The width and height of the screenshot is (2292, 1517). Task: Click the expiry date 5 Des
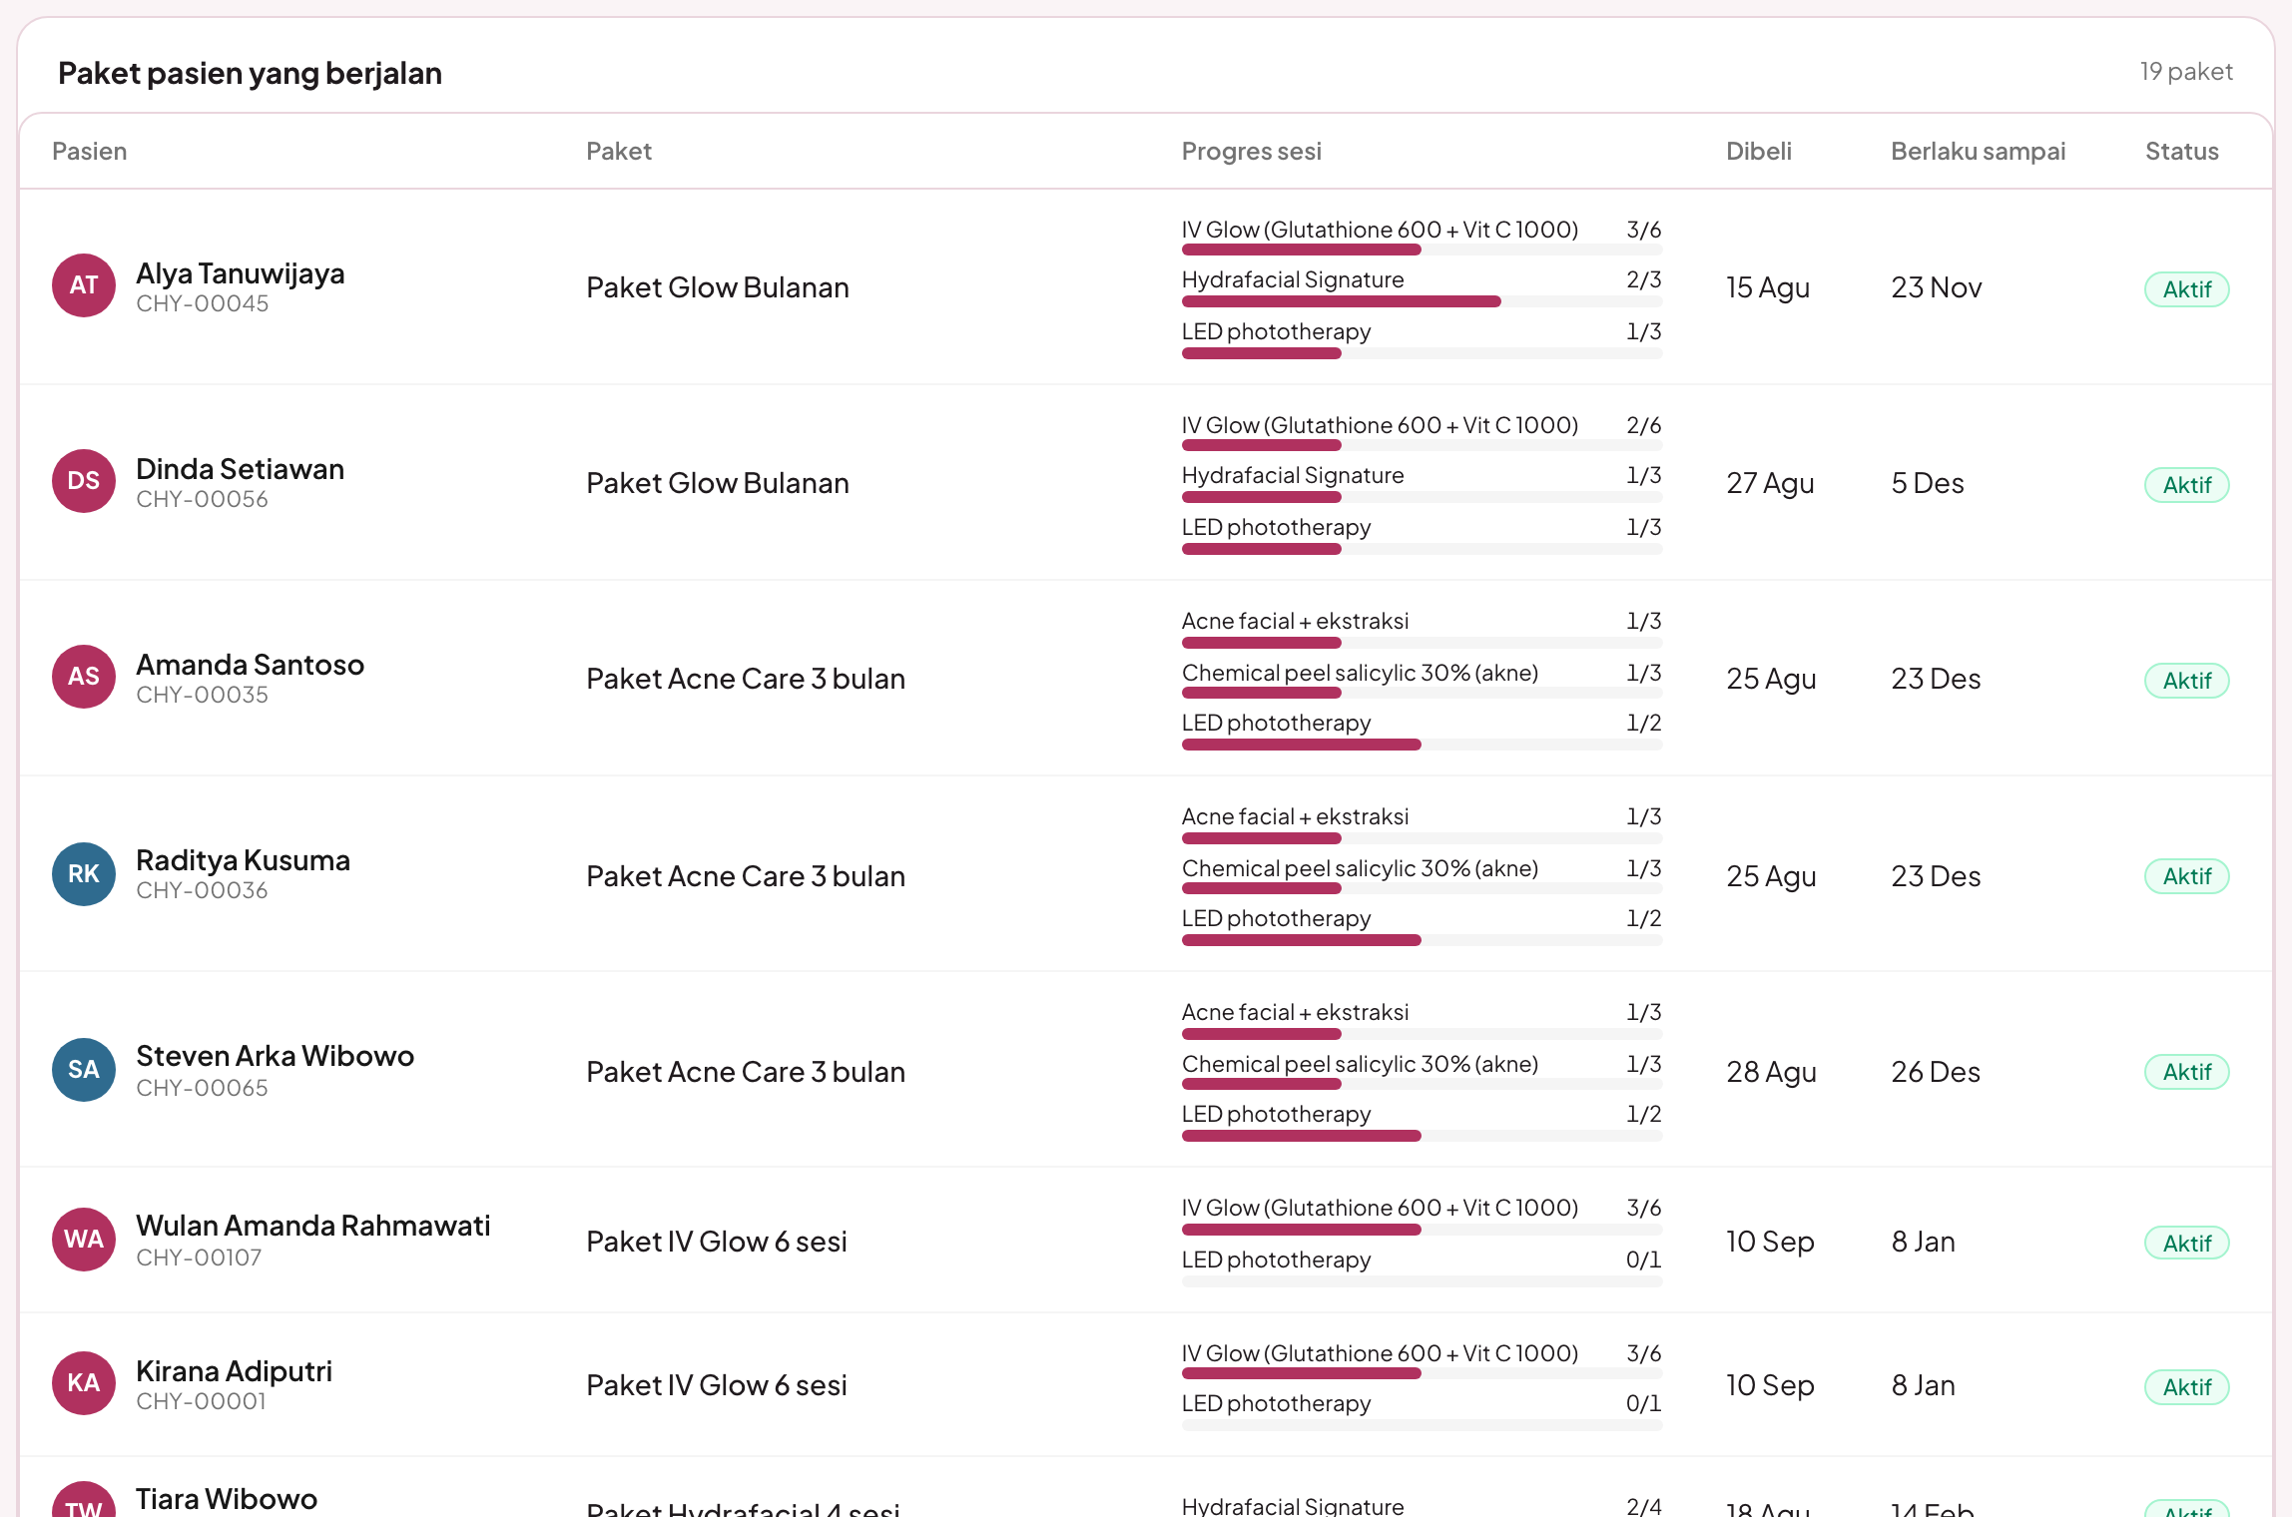click(1928, 483)
